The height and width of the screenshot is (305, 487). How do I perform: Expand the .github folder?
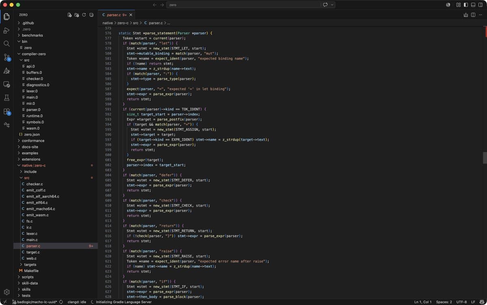(x=56, y=23)
